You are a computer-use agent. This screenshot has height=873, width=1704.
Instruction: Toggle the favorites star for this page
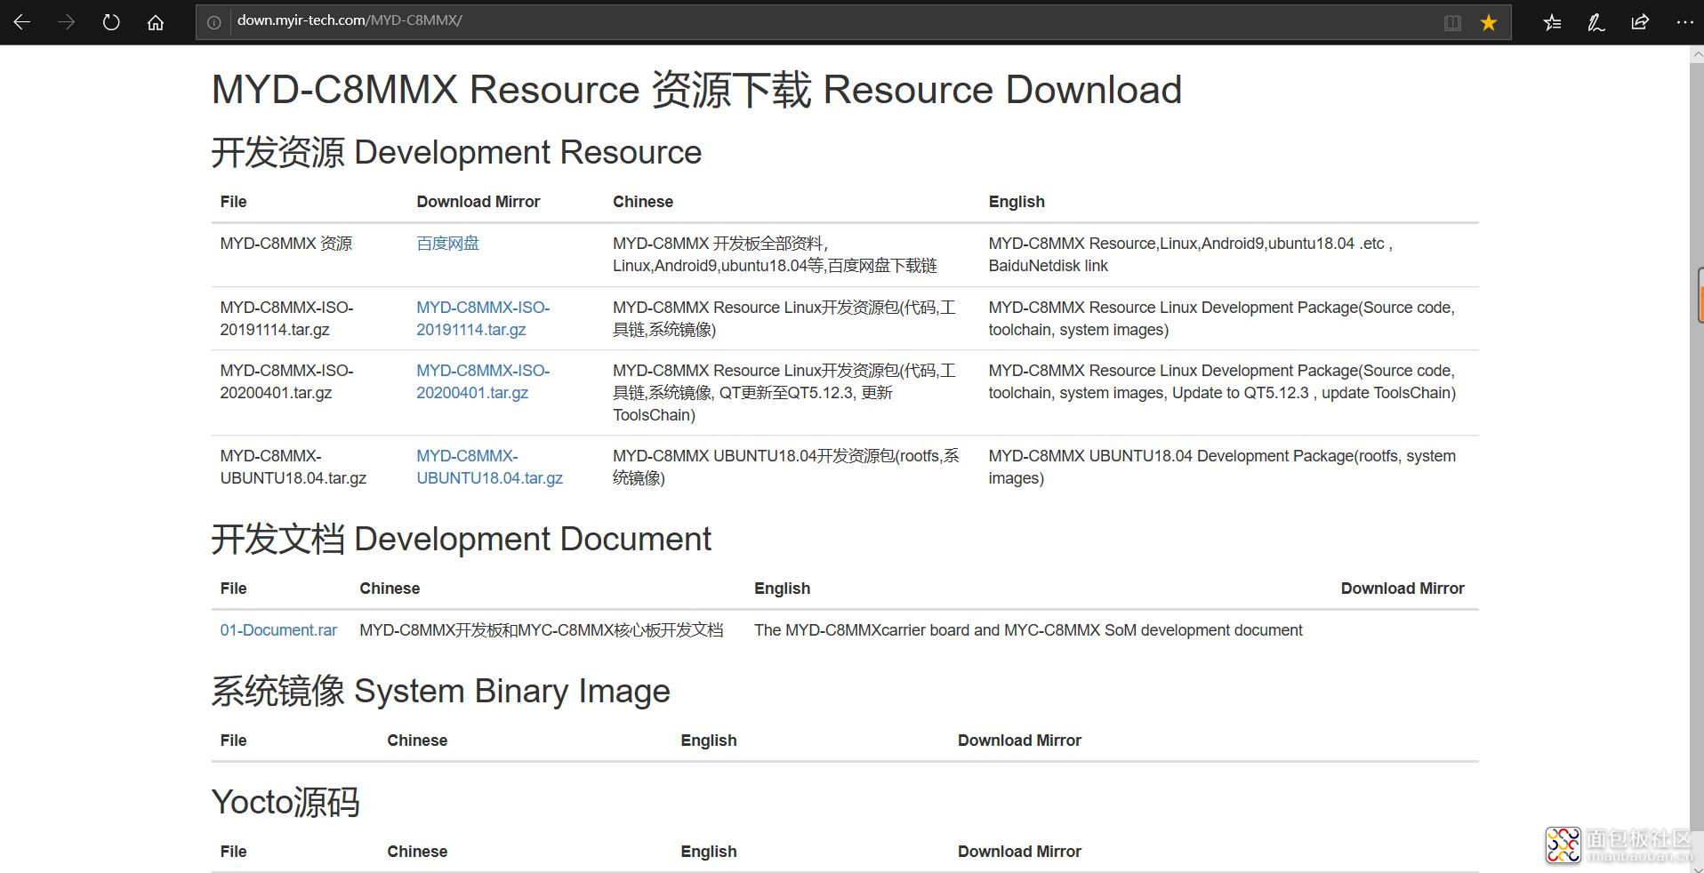point(1489,22)
